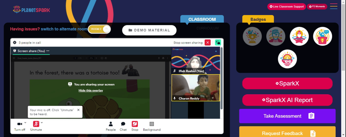The width and height of the screenshot is (346, 137).
Task: Expand microphone options chevron
Action: tap(42, 123)
